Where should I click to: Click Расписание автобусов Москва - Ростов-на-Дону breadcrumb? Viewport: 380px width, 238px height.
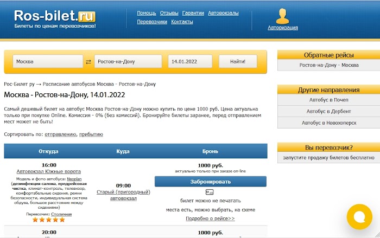(99, 84)
